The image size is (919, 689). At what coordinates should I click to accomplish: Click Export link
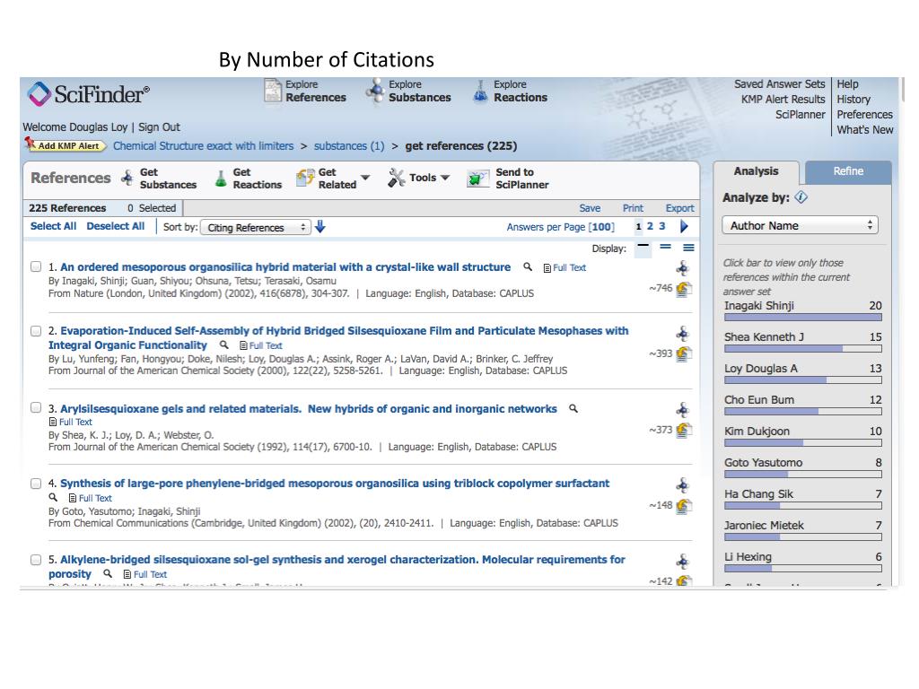[680, 208]
